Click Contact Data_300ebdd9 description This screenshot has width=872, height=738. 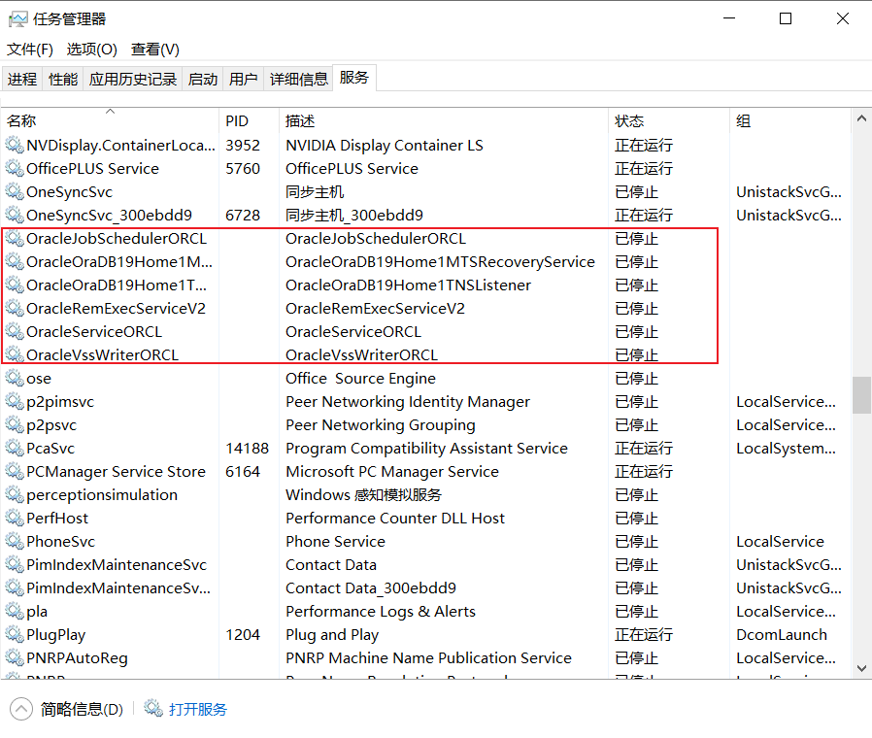(370, 588)
